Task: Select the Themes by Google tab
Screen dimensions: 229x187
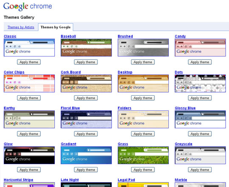Action: (x=56, y=27)
